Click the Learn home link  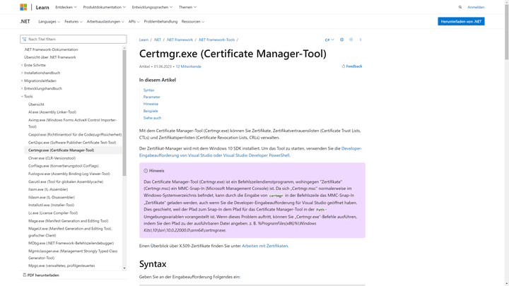point(42,7)
